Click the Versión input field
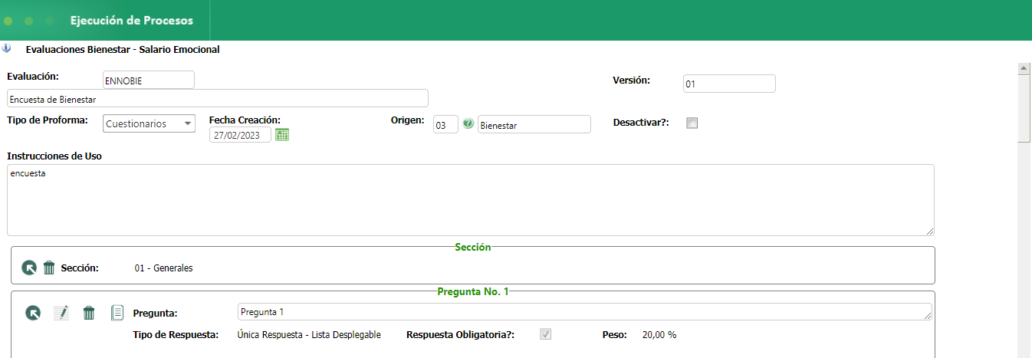 click(x=728, y=84)
